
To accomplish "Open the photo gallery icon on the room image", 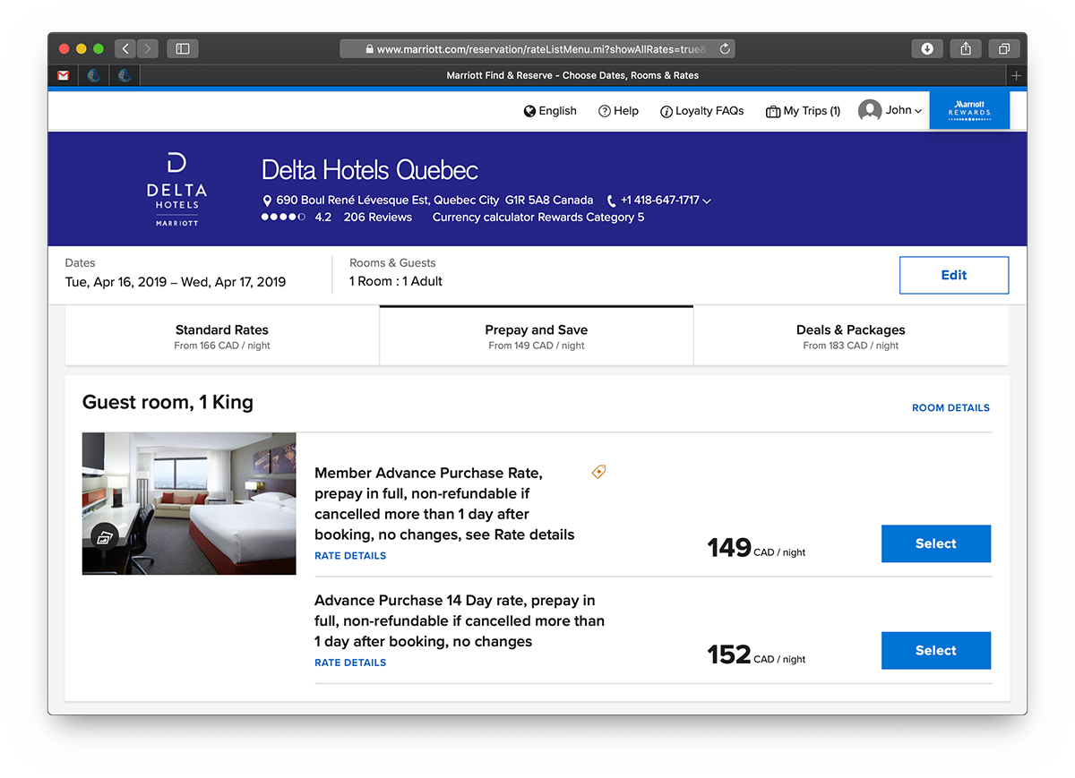I will tap(105, 535).
